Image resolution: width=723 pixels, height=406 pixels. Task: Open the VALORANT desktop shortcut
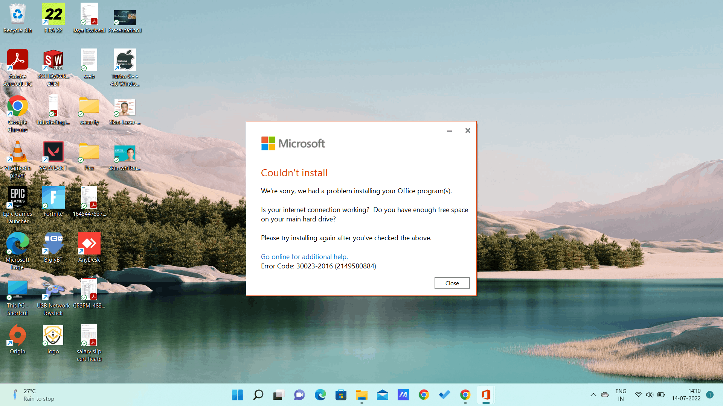tap(53, 152)
